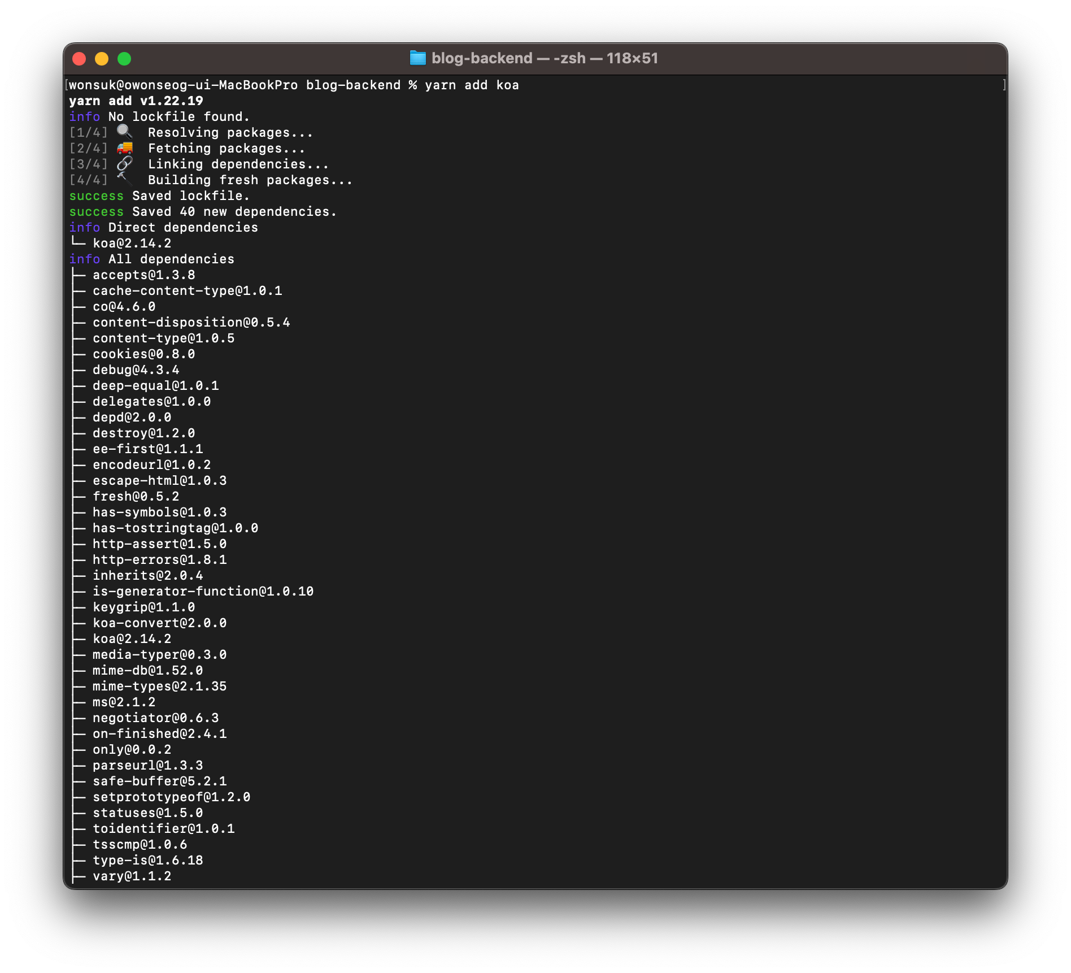The width and height of the screenshot is (1071, 973).
Task: Click 'cookies@0.8.0' entry
Action: [x=144, y=354]
